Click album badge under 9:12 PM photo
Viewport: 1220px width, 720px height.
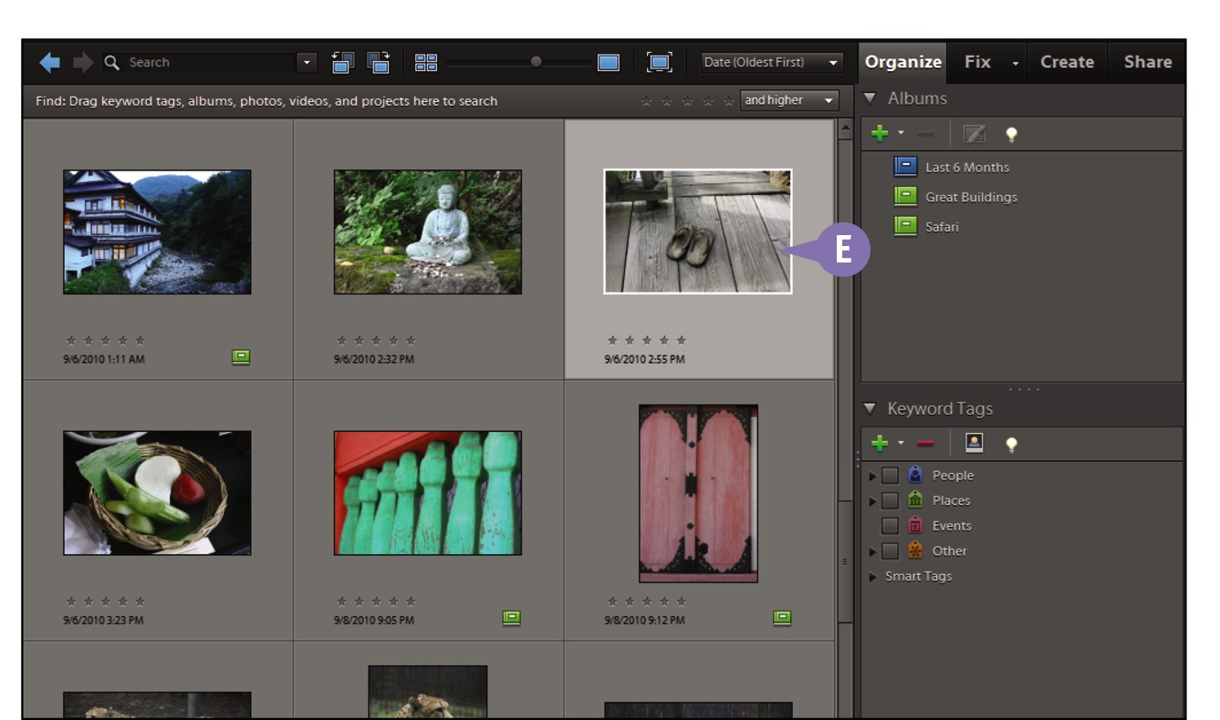[782, 618]
